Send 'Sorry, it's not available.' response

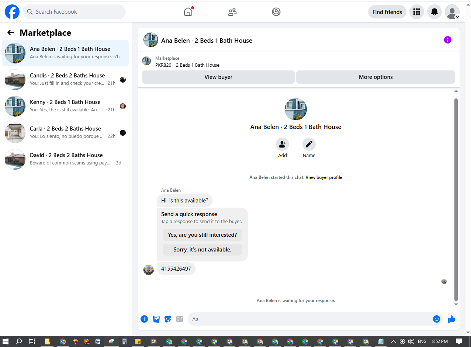(202, 250)
